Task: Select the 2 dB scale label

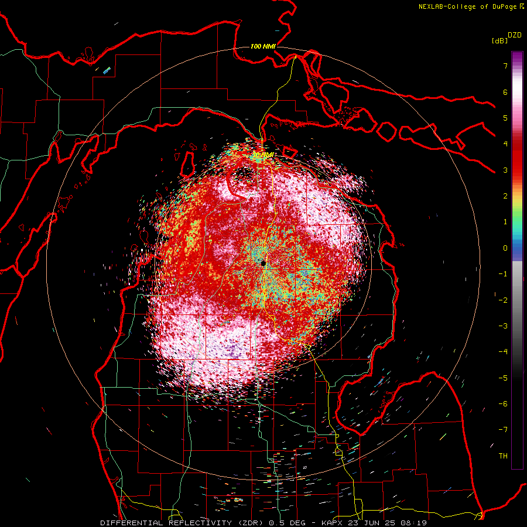Action: pyautogui.click(x=505, y=196)
